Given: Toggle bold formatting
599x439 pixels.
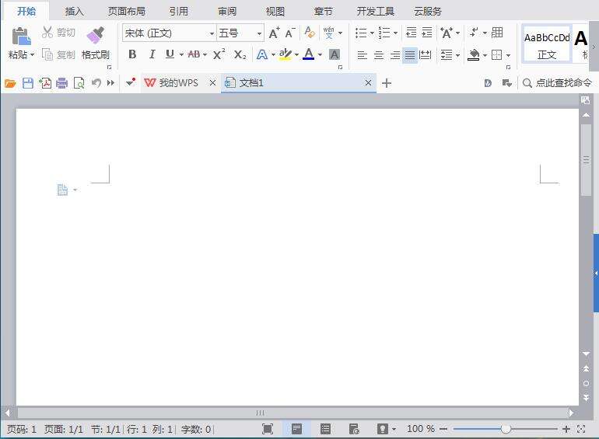Looking at the screenshot, I should [x=132, y=54].
